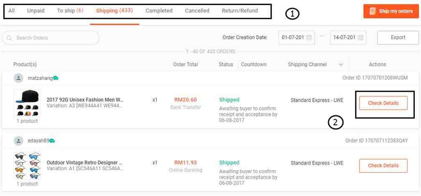Click the Search Orders input field
The width and height of the screenshot is (421, 196).
tap(51, 38)
